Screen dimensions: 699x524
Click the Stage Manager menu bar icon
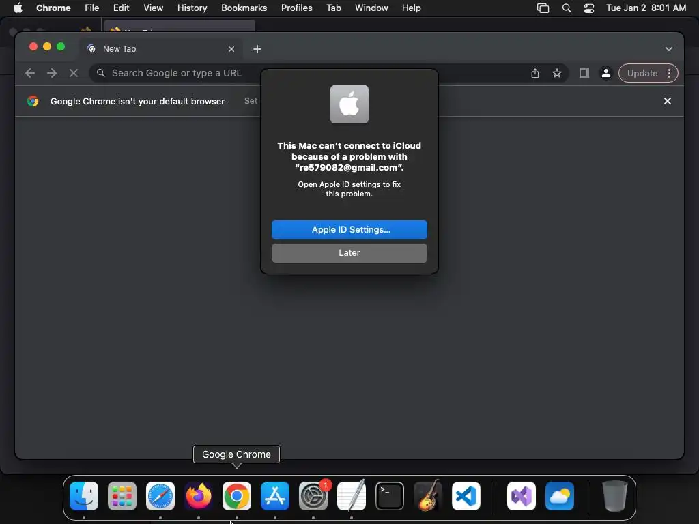(543, 8)
